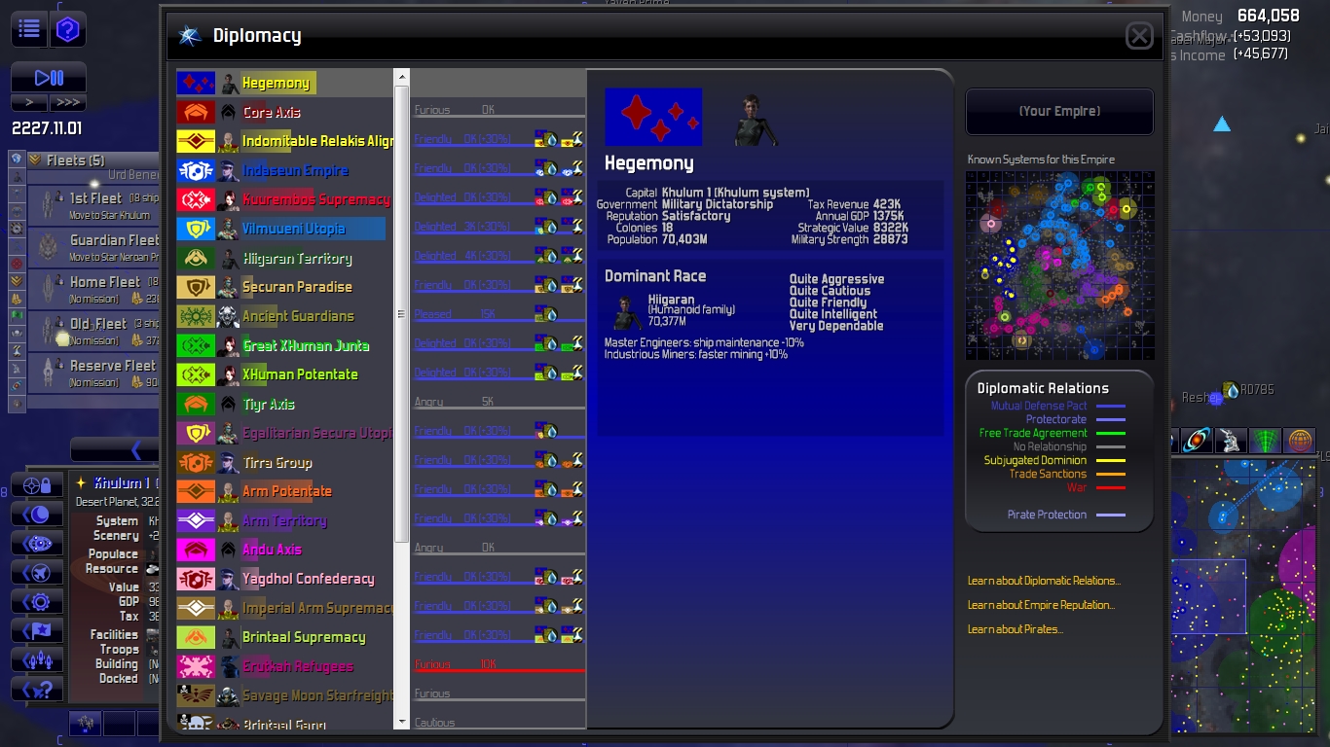Click the Core Axis Furious relationship bar
This screenshot has width=1330, height=747.
coord(499,112)
